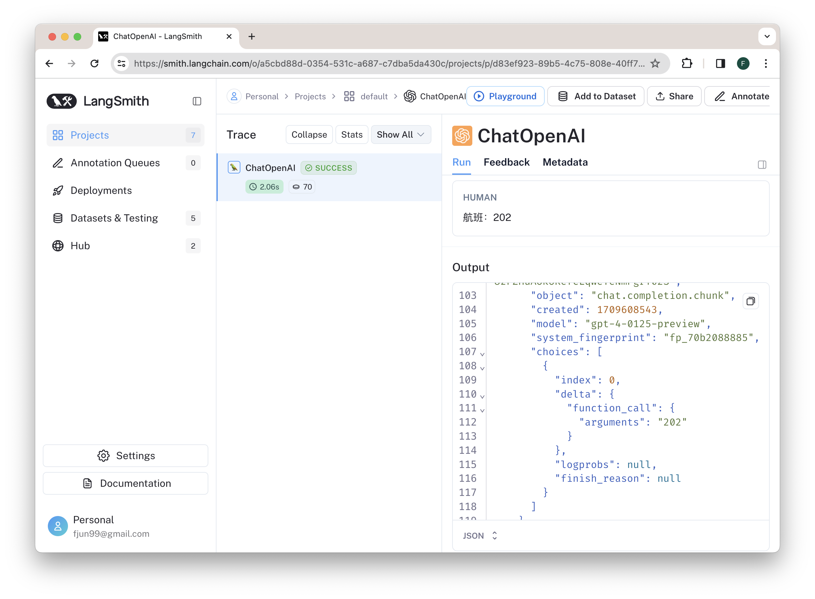The image size is (815, 599).
Task: Bookmark page with star icon
Action: 655,63
